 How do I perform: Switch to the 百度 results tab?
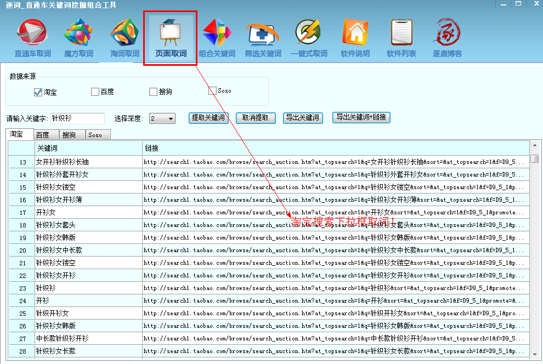47,135
